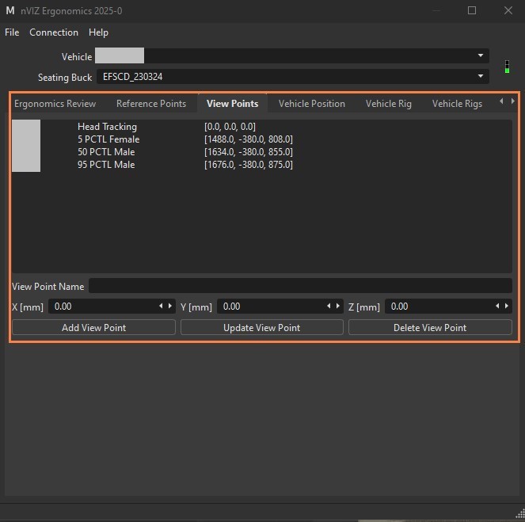Open the File menu

pos(12,32)
